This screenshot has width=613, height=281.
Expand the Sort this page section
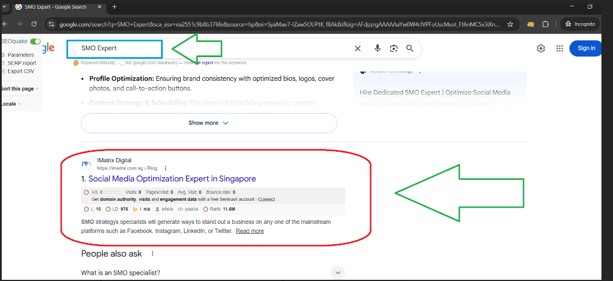(20, 89)
